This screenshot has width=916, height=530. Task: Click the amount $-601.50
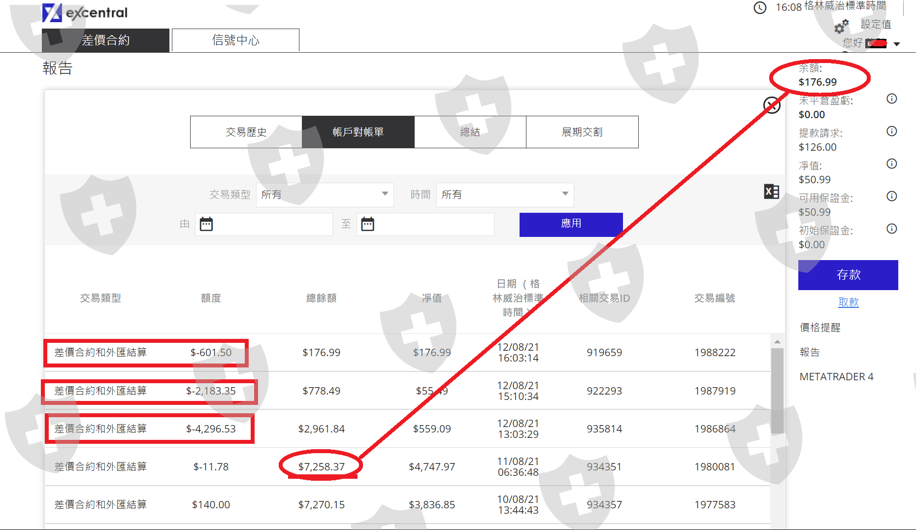click(211, 353)
